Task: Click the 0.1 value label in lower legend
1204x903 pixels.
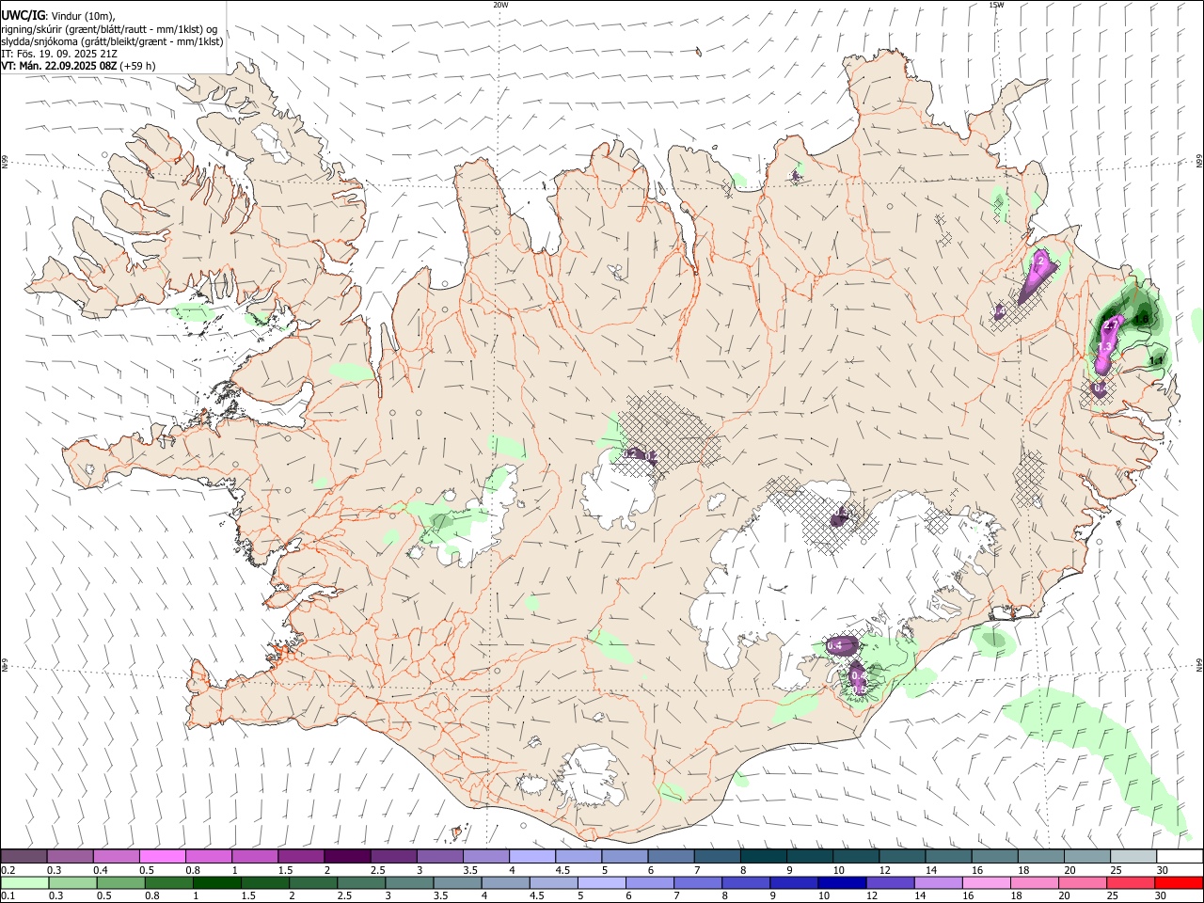Action: point(8,895)
